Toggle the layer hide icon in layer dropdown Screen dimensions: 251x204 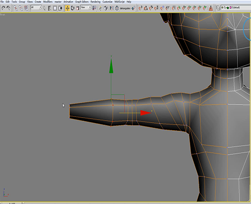pos(222,8)
